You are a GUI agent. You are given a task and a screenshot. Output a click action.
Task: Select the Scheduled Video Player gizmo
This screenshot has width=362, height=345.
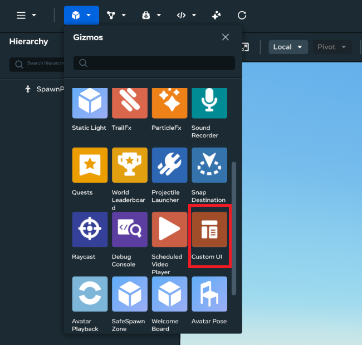tap(169, 230)
